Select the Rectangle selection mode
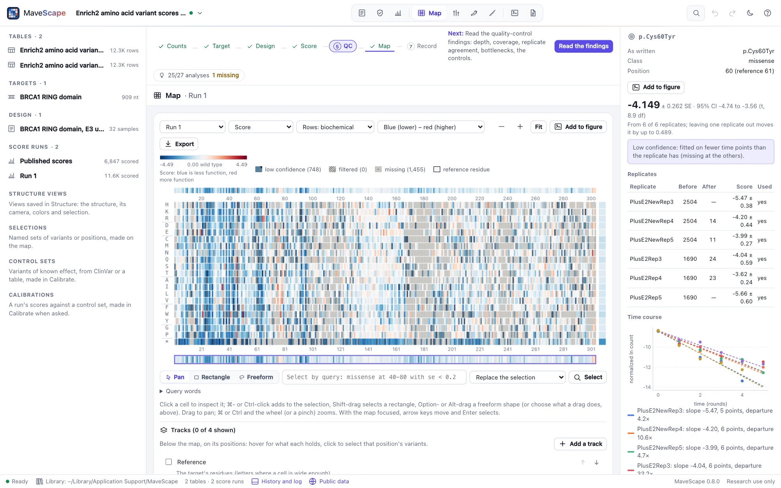Image resolution: width=781 pixels, height=488 pixels. click(x=212, y=377)
